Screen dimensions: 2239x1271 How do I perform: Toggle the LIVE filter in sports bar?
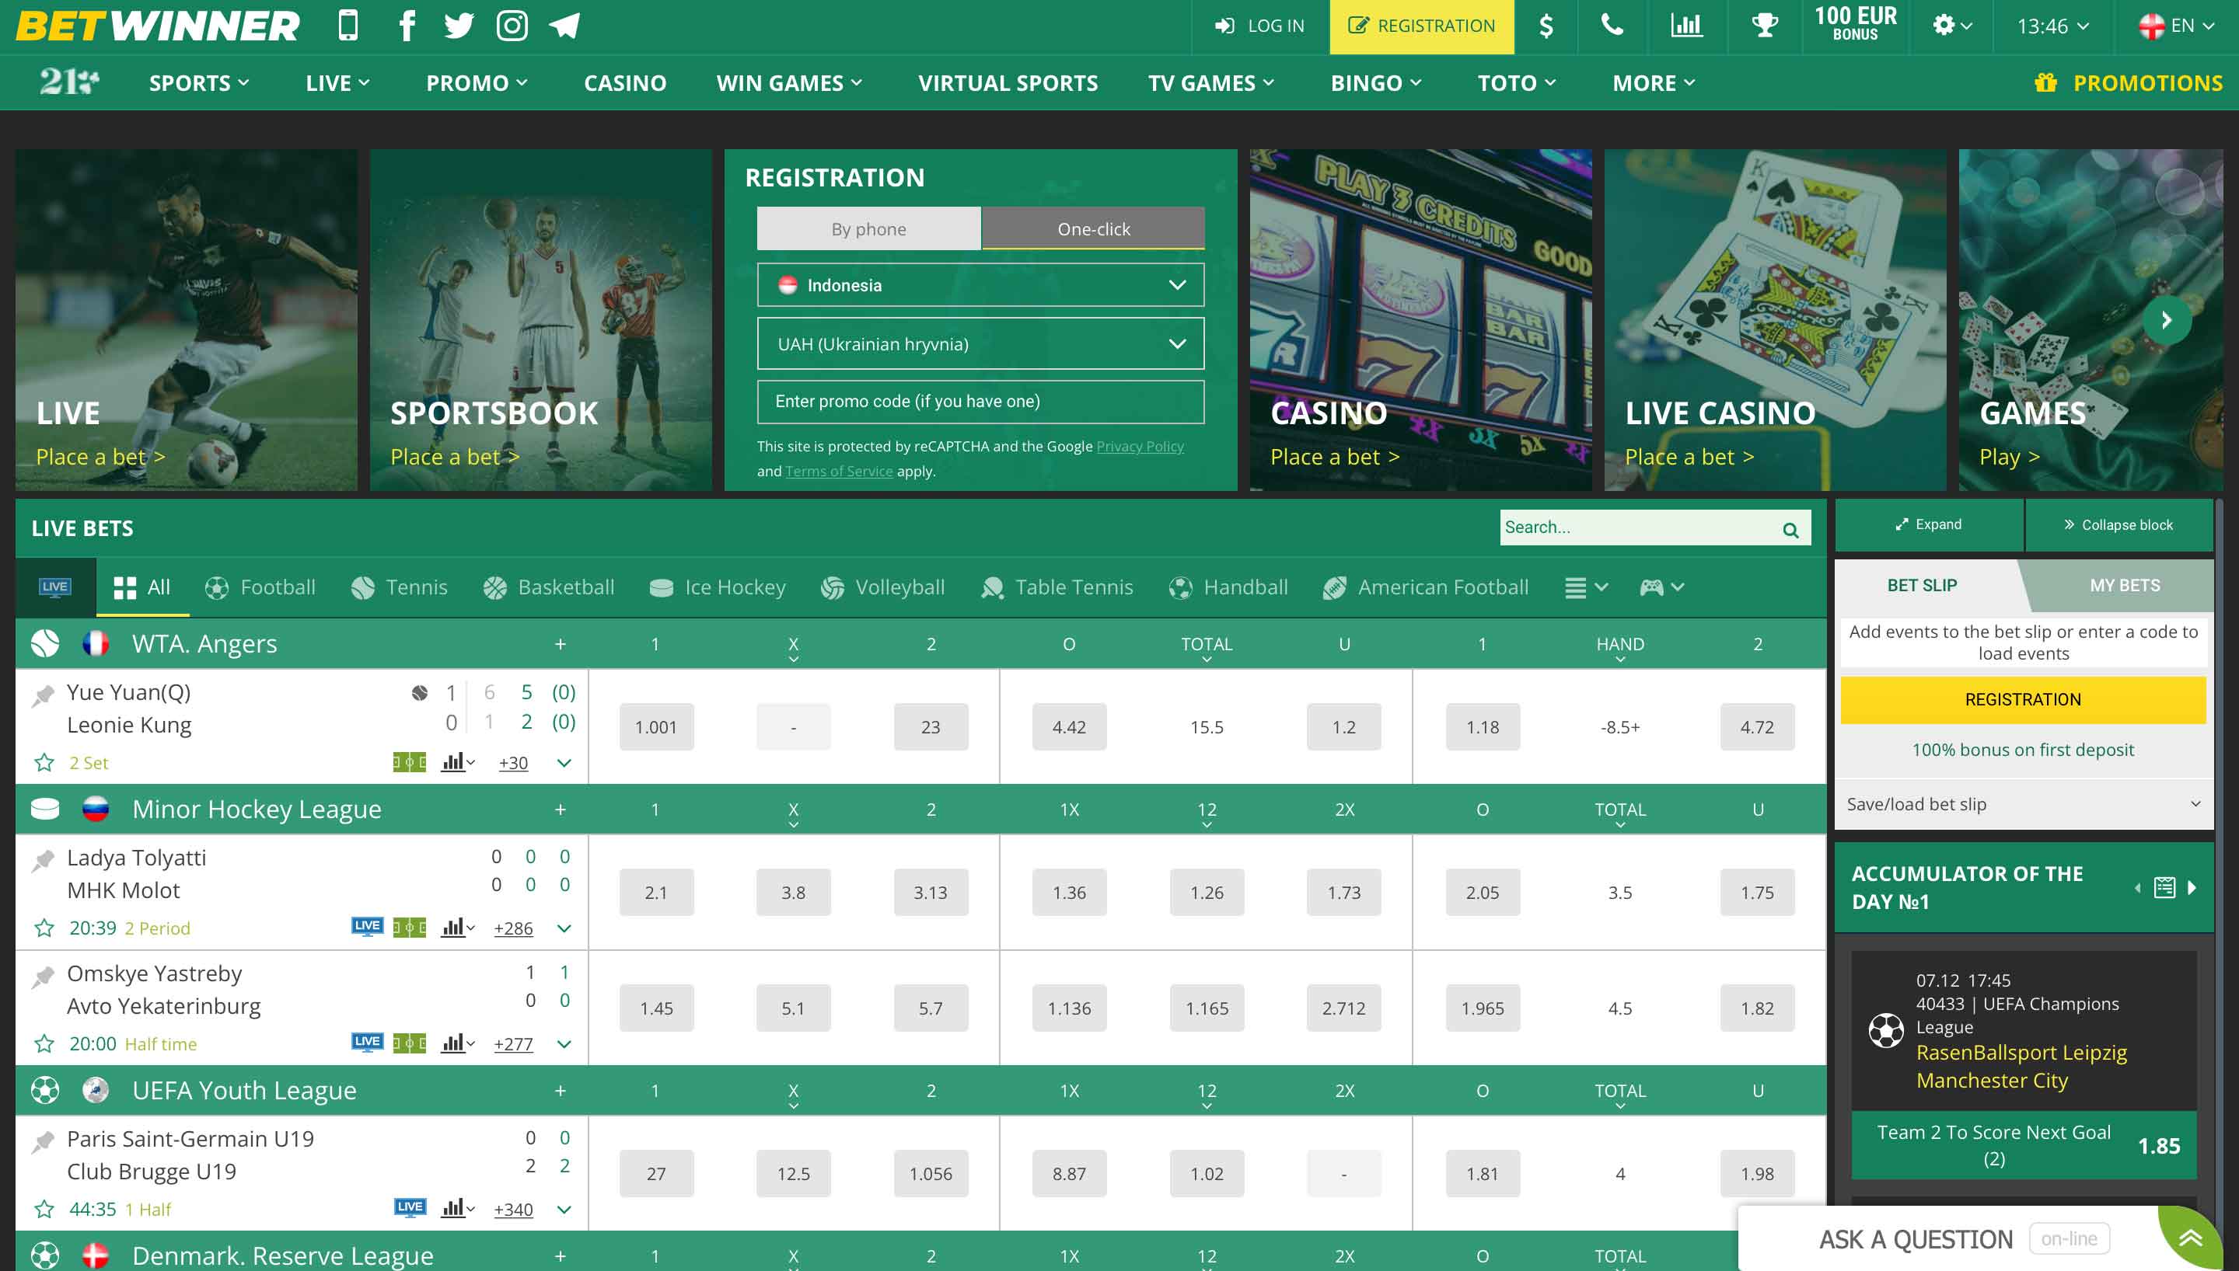55,587
